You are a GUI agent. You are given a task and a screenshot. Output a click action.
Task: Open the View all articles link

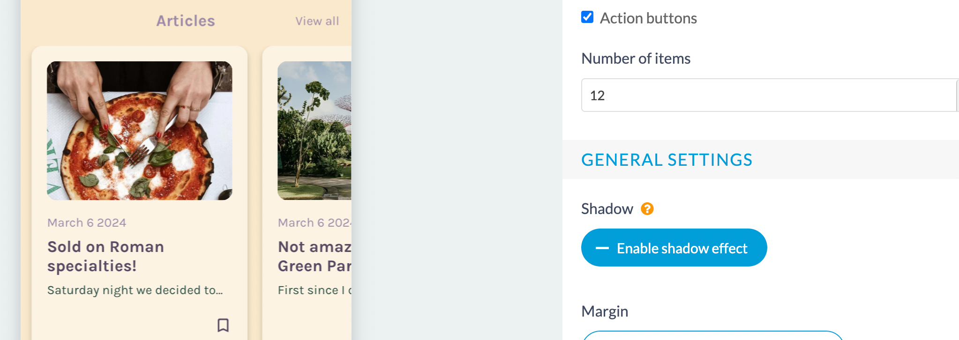[317, 21]
